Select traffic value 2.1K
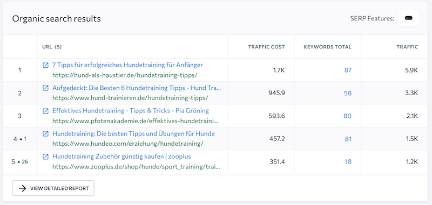 412,116
